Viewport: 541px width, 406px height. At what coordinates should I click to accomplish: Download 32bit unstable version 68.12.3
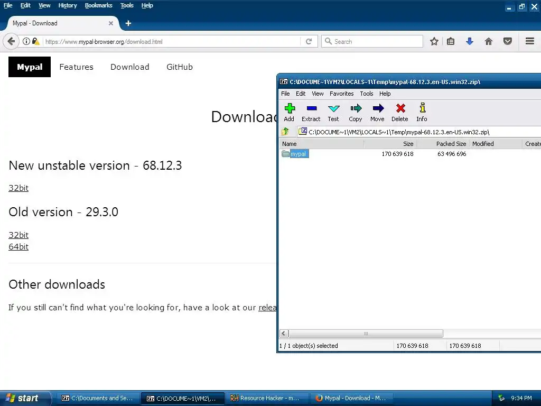[x=18, y=188]
